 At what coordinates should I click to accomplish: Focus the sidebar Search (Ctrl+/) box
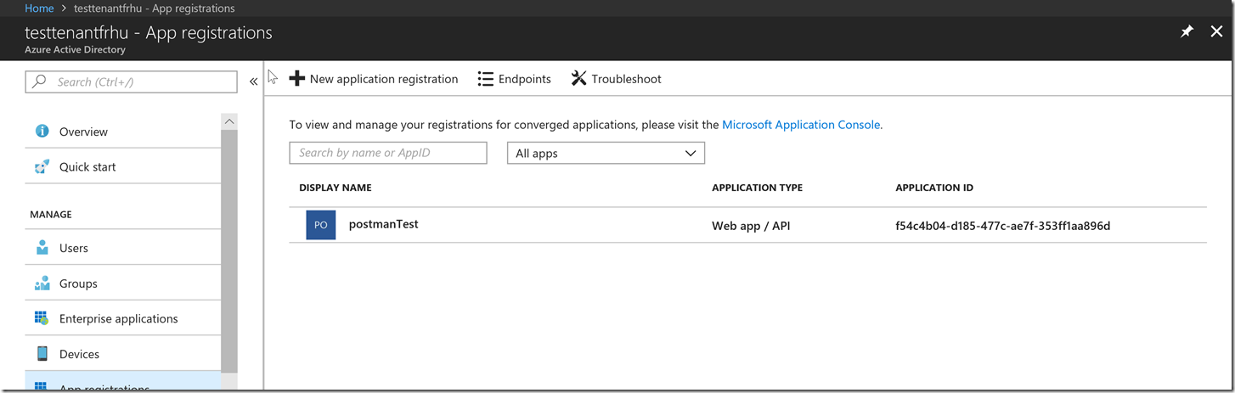(x=131, y=81)
